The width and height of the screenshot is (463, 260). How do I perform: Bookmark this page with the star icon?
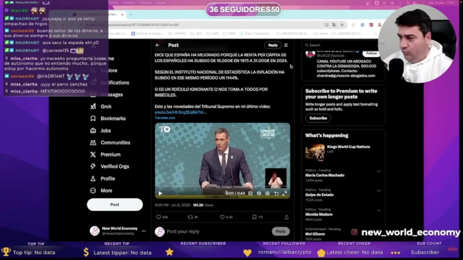342,25
